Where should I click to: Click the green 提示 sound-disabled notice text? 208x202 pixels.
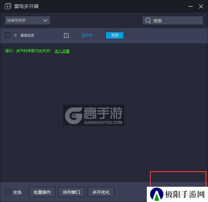tap(28, 51)
